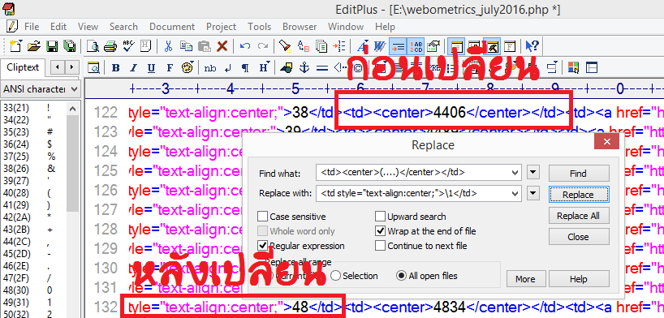Click the Print icon in the toolbar
Image resolution: width=664 pixels, height=318 pixels.
110,46
